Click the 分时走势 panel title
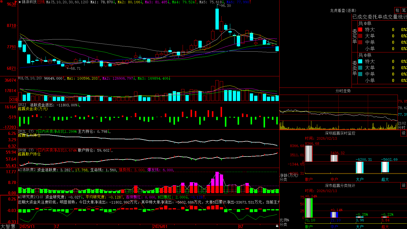407x229 pixels. pos(343,91)
